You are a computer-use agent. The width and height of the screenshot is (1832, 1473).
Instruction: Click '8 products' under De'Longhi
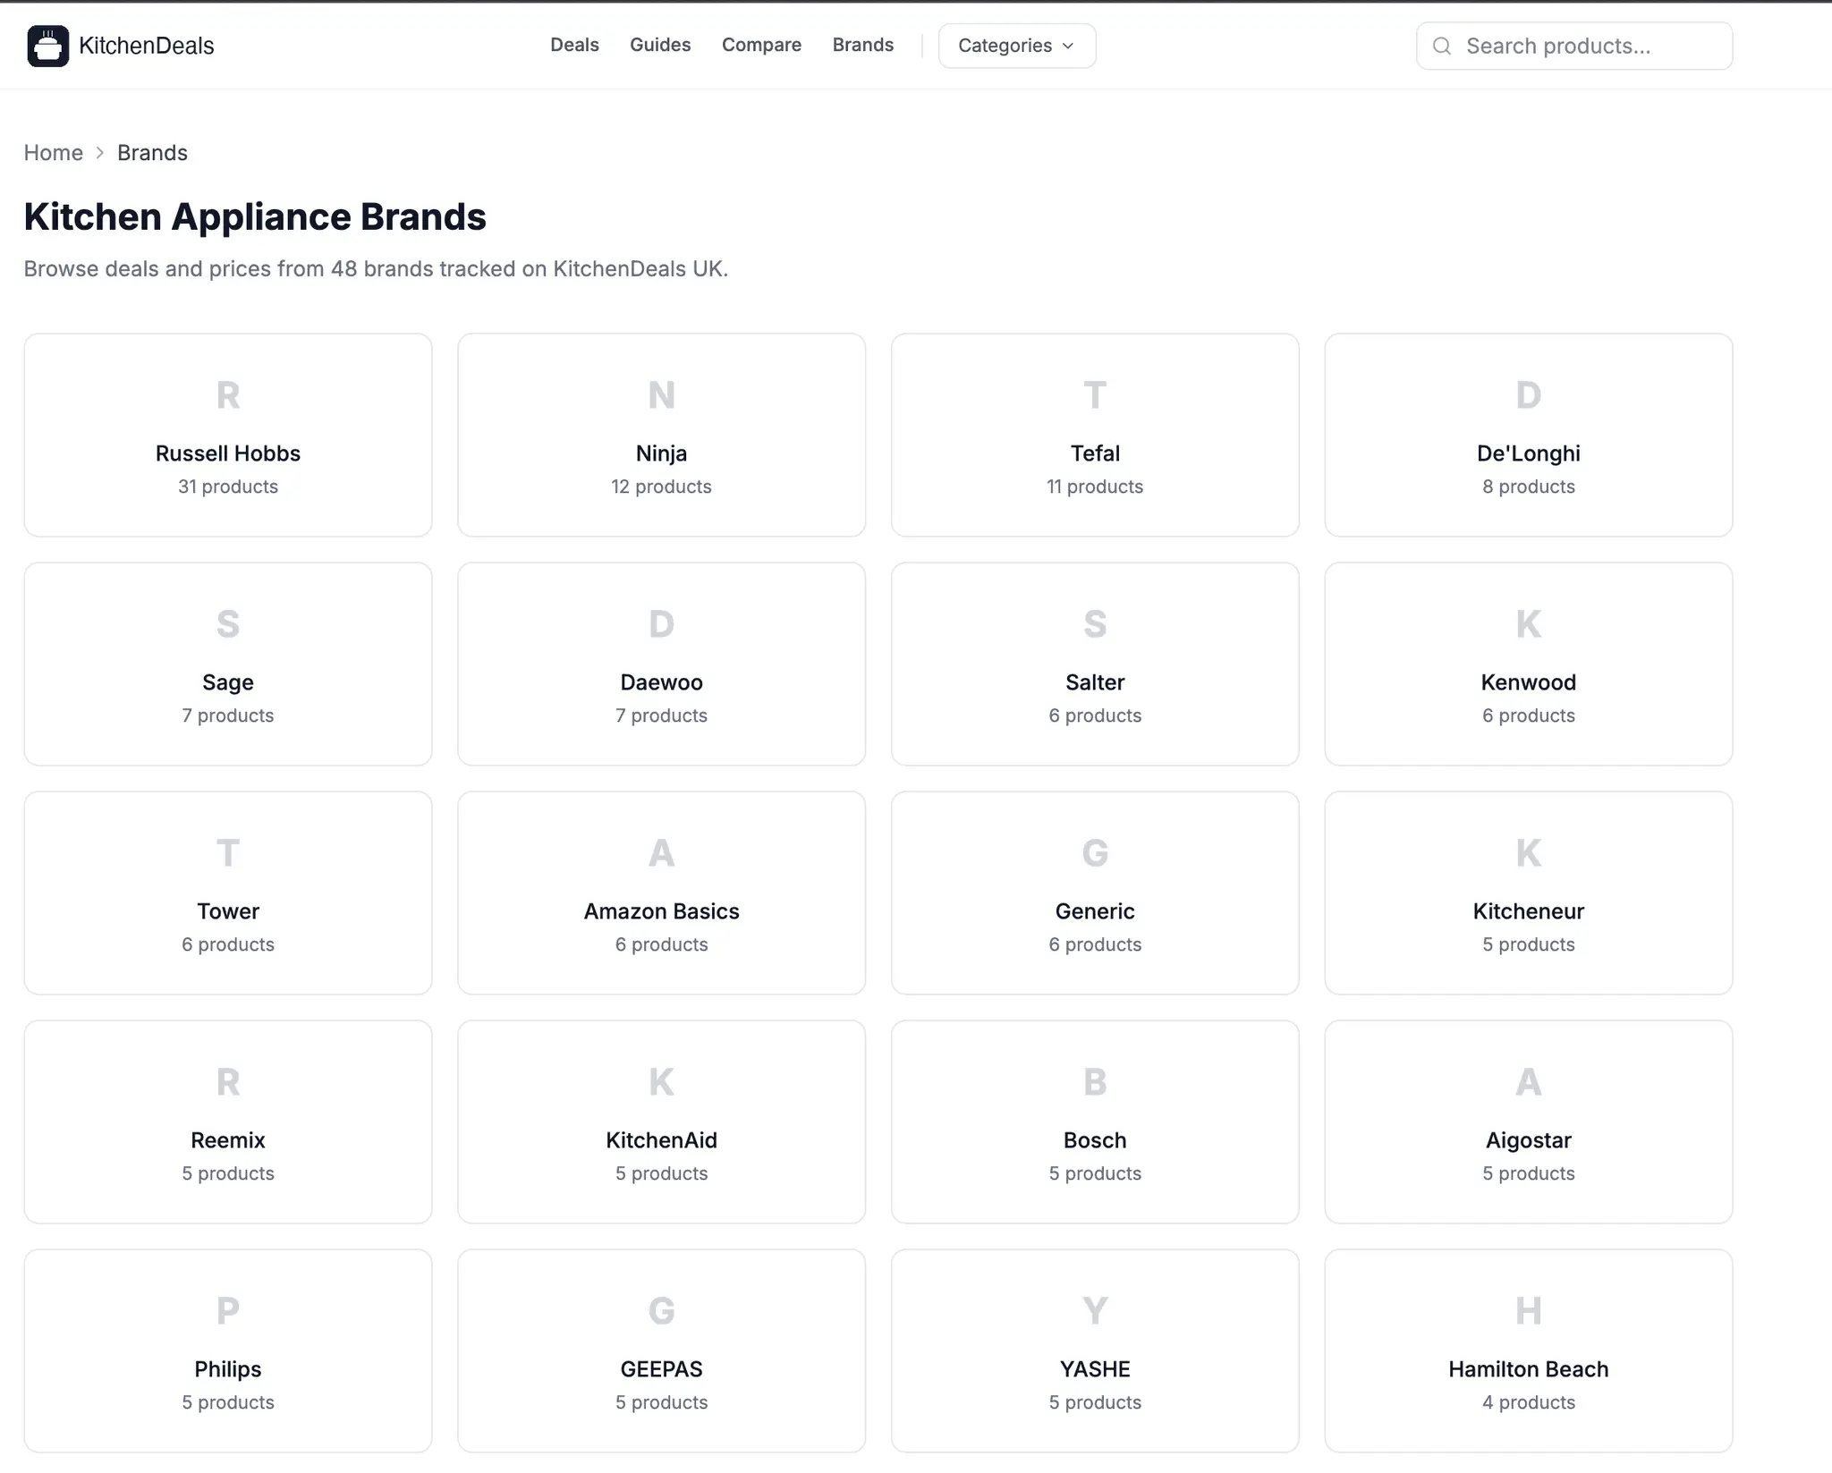tap(1529, 487)
